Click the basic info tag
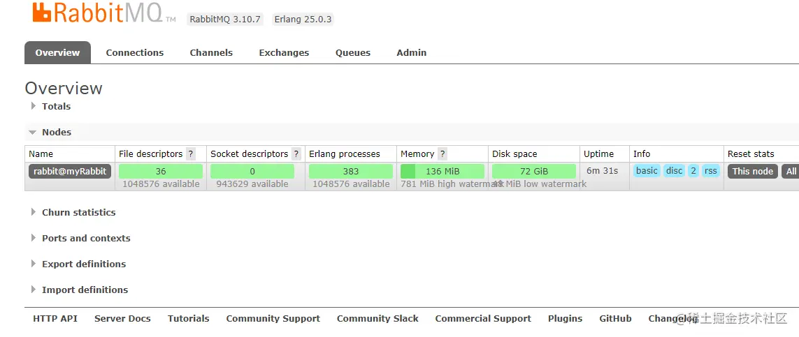Image resolution: width=799 pixels, height=337 pixels. [x=647, y=171]
